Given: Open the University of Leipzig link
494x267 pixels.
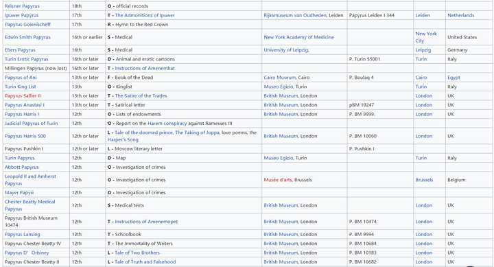Looking at the screenshot, I should 286,50.
